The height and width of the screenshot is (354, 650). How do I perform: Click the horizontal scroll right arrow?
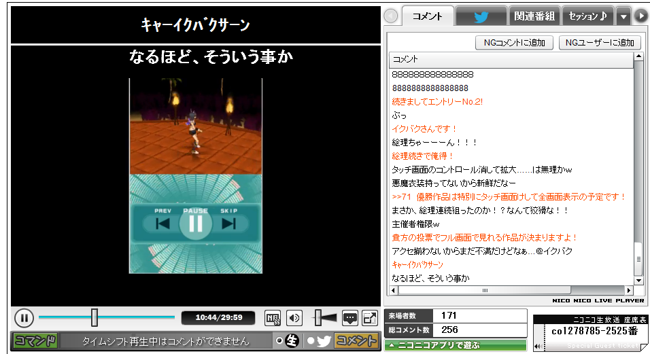click(x=629, y=290)
